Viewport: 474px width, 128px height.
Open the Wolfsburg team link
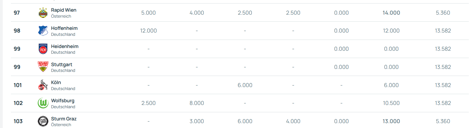[x=63, y=101]
